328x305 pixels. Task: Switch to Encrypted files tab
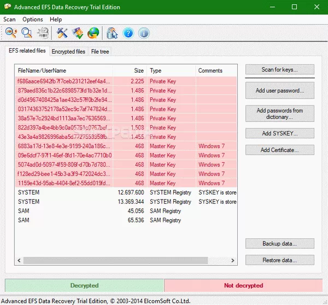[68, 51]
